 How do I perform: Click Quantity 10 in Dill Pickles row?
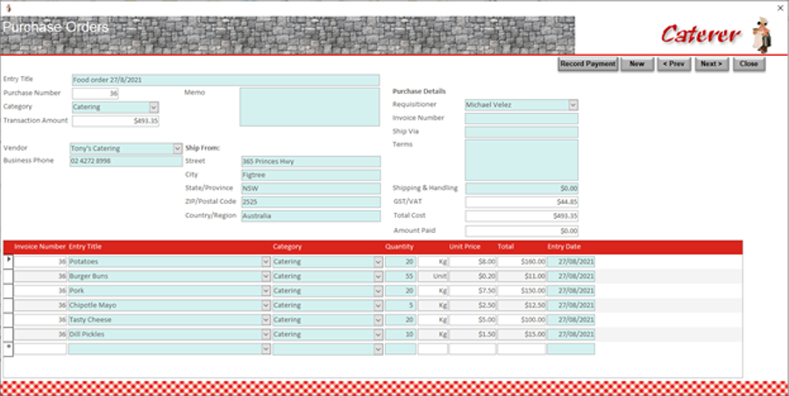click(401, 335)
